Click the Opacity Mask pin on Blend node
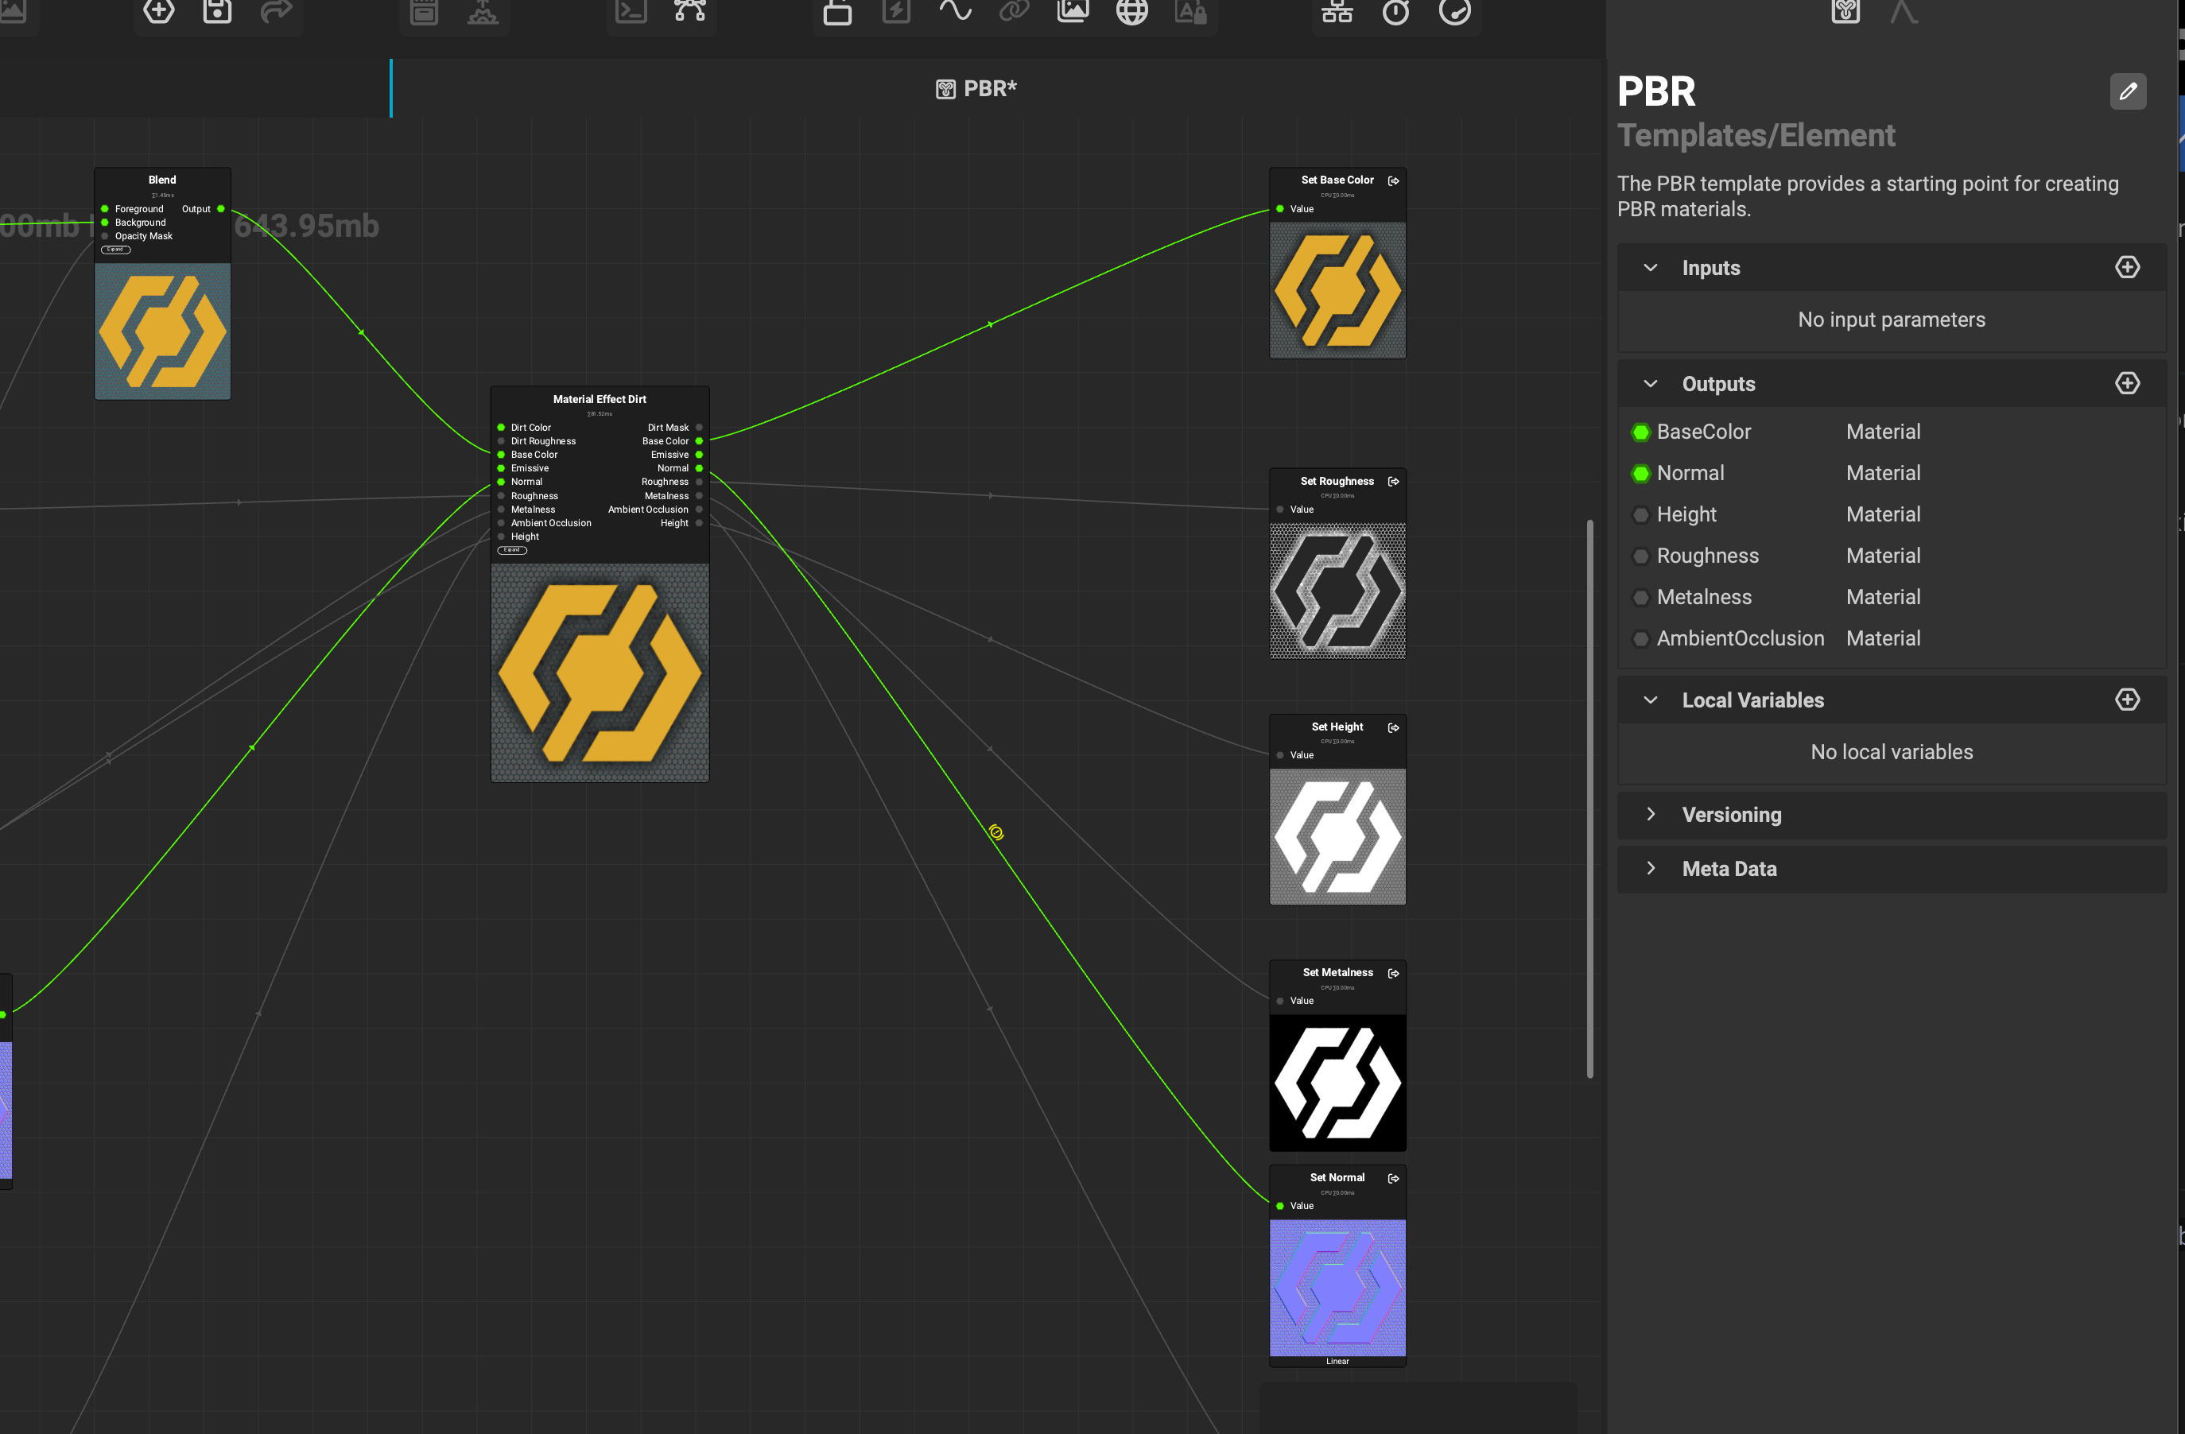The width and height of the screenshot is (2185, 1434). [105, 236]
